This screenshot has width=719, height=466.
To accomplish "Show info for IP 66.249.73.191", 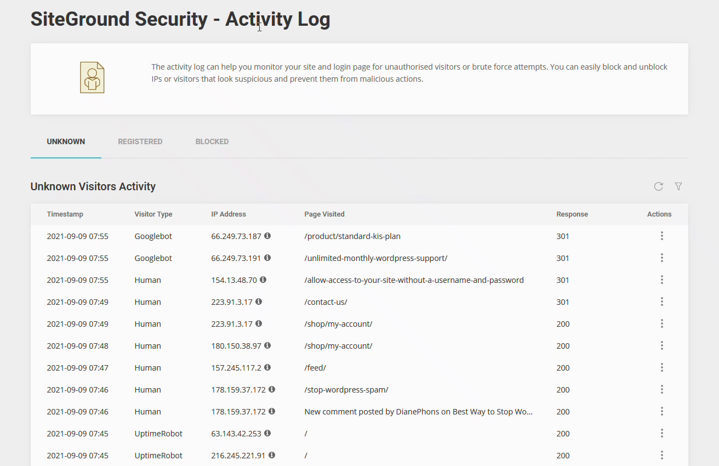I will (267, 258).
